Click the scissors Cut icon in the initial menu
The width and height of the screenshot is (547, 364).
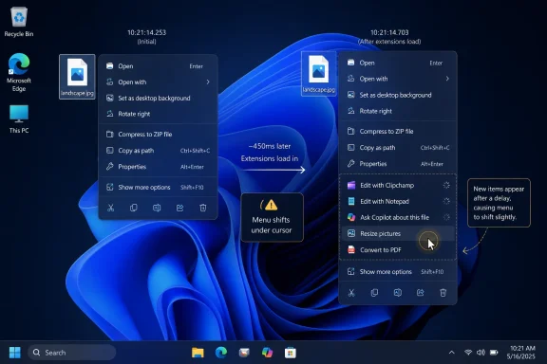[x=110, y=208]
